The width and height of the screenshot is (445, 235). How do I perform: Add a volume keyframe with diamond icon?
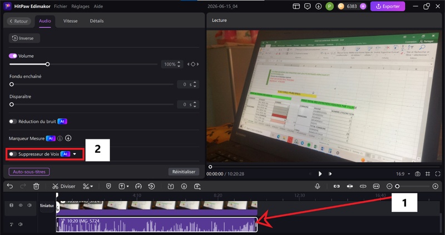click(193, 64)
